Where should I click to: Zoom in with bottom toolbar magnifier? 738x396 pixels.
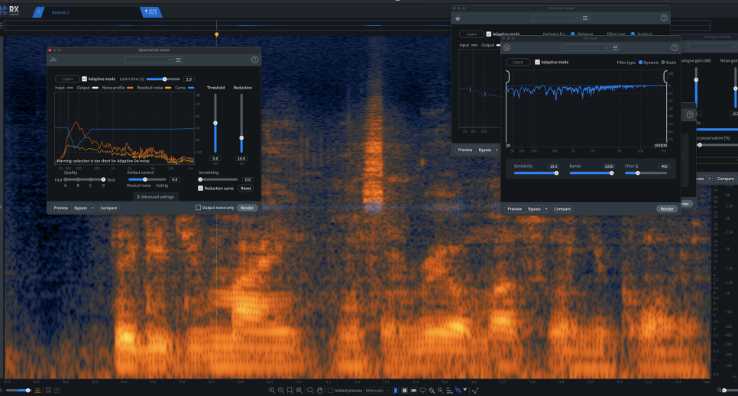272,391
